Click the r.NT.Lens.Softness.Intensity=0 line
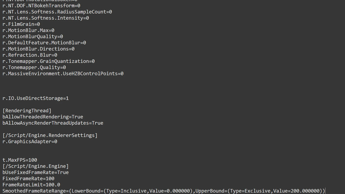The image size is (345, 194). click(46, 18)
